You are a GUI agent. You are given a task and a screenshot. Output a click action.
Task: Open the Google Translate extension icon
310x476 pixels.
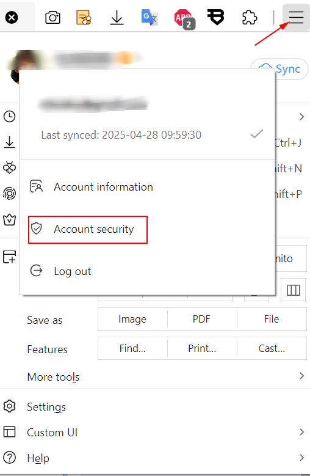pyautogui.click(x=150, y=17)
